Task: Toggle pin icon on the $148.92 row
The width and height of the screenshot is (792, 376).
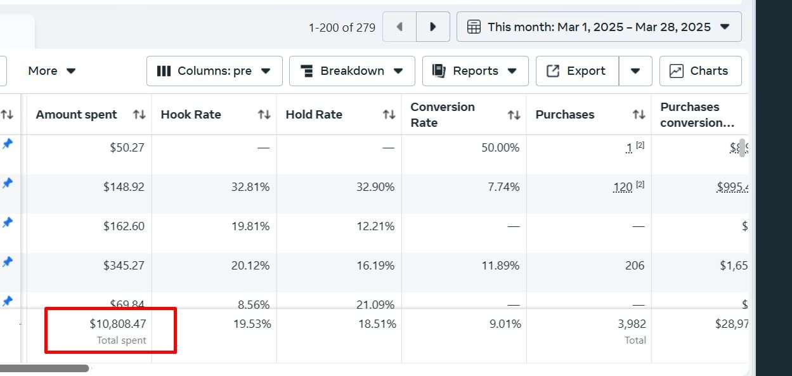Action: pyautogui.click(x=8, y=183)
